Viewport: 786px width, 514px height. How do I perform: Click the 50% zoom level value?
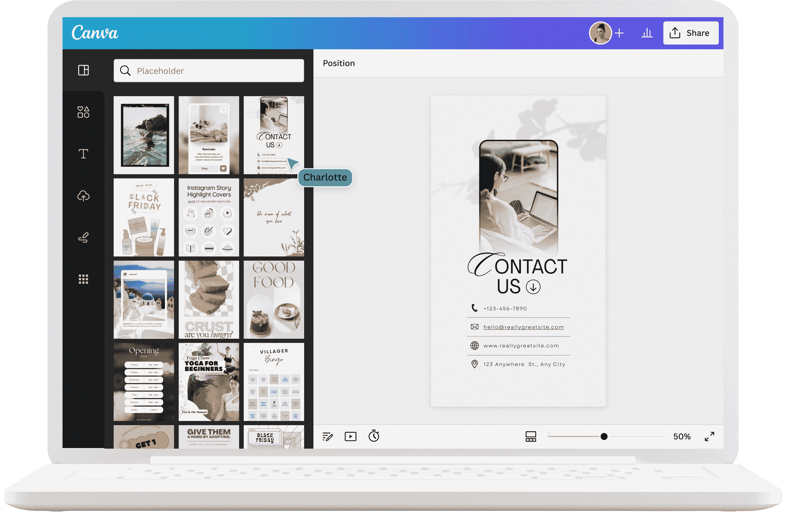(682, 437)
